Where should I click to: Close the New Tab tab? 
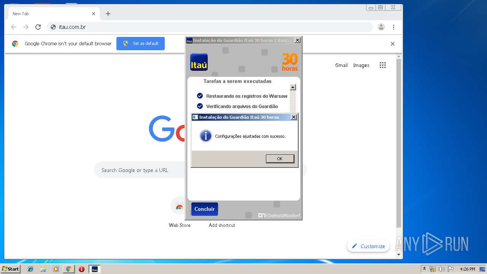click(94, 14)
